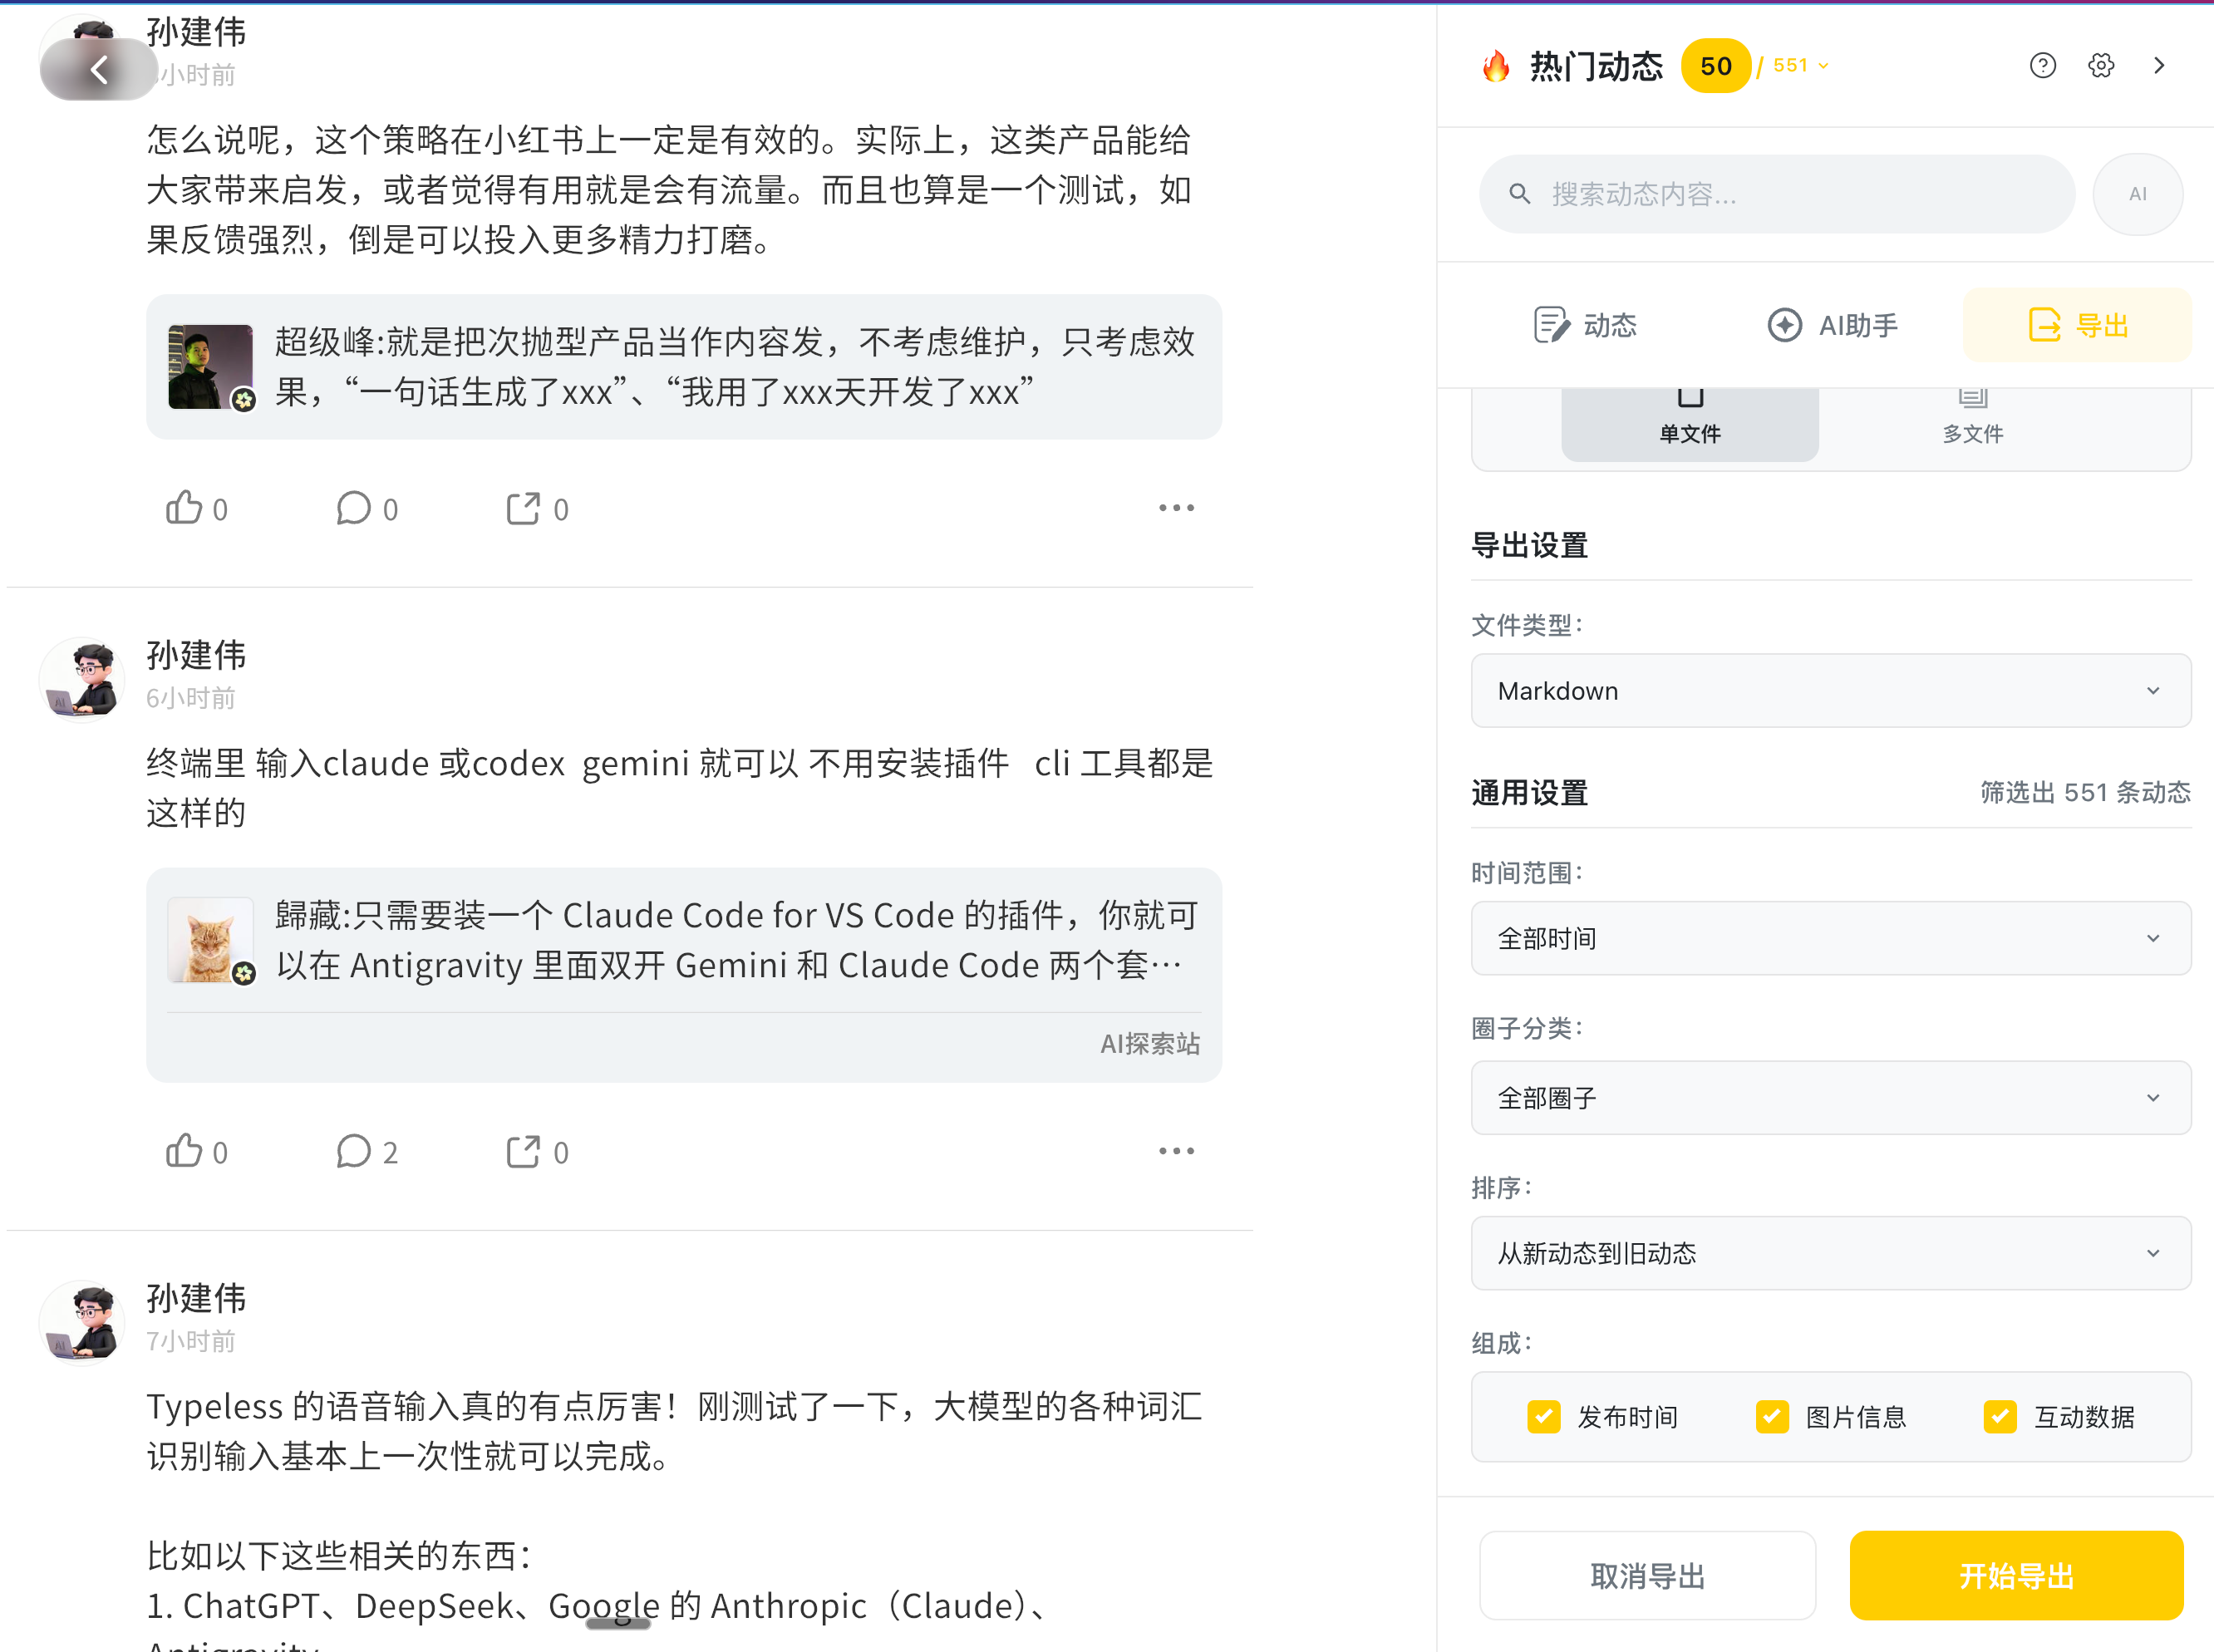Disable the 互动数据 checkbox
2214x1652 pixels.
click(2000, 1416)
